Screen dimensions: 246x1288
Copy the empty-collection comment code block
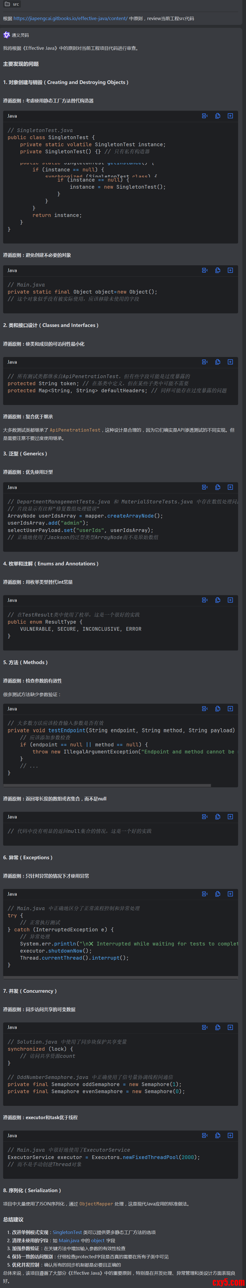[217, 817]
